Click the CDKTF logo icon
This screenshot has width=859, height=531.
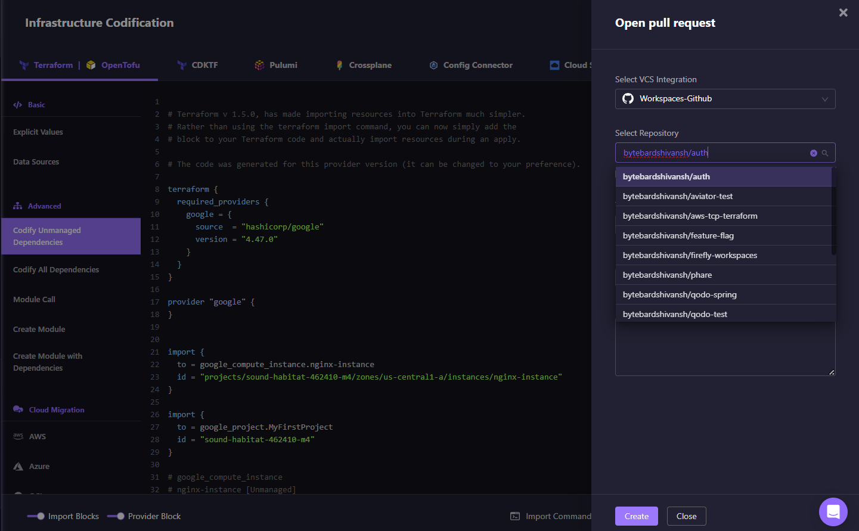182,65
